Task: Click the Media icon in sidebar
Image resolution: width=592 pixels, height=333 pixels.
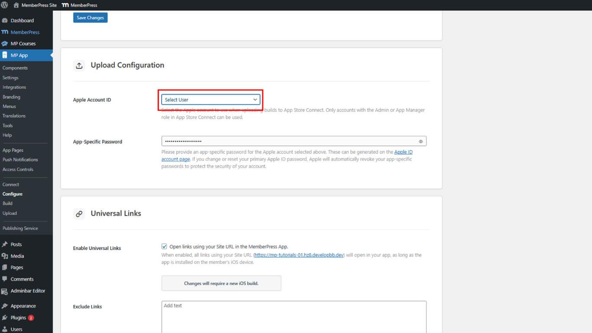Action: point(5,256)
